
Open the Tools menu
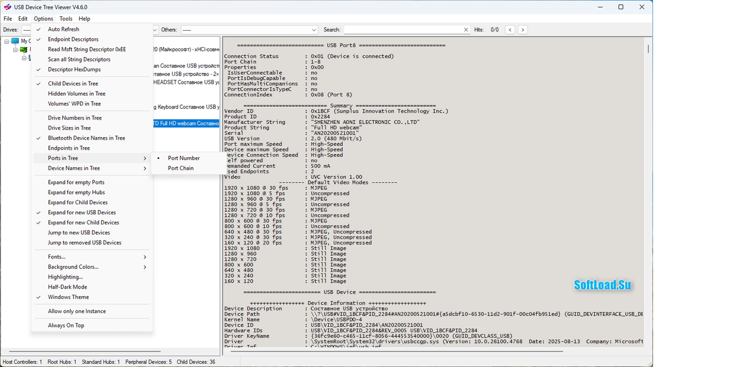[66, 19]
